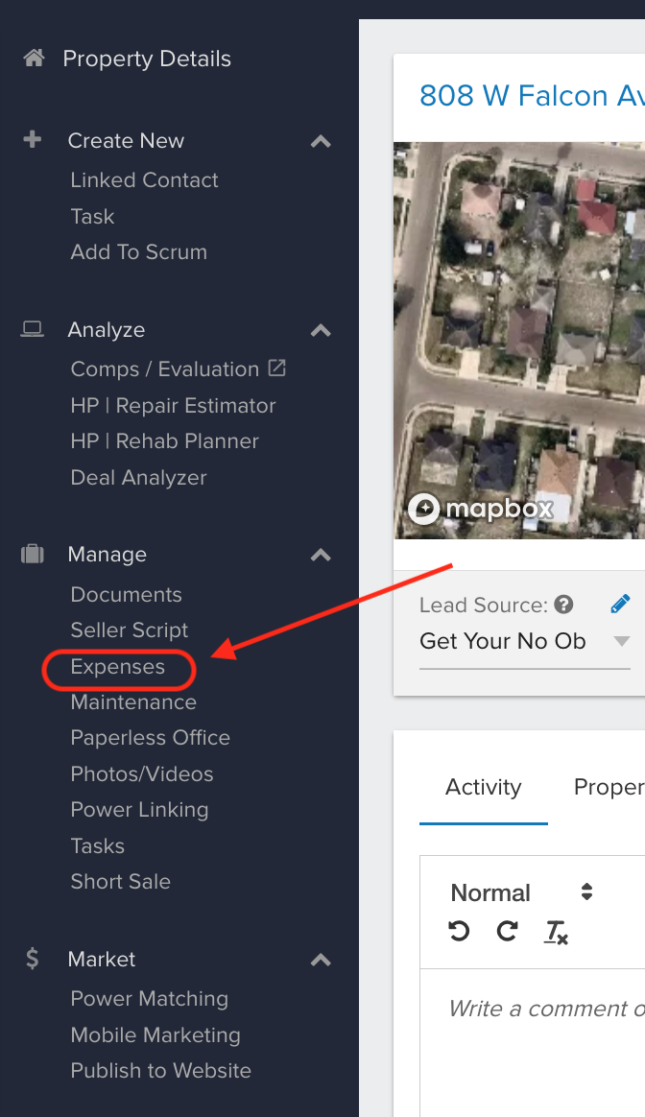Collapse the Create New section
This screenshot has height=1117, width=645.
tap(321, 141)
